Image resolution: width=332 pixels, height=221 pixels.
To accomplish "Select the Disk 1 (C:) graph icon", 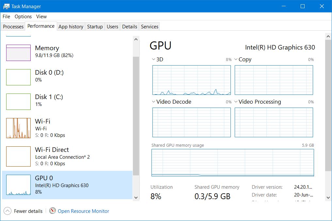I will [x=18, y=102].
